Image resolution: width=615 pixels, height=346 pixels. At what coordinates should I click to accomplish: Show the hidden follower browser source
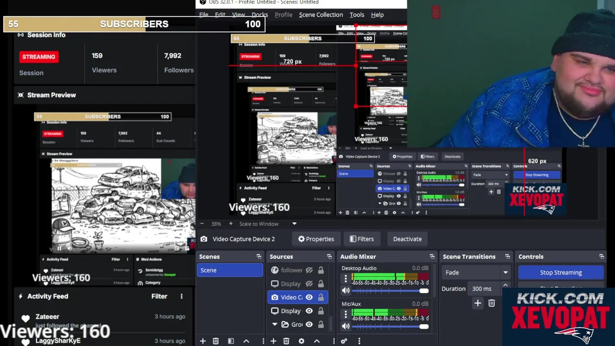(309, 270)
